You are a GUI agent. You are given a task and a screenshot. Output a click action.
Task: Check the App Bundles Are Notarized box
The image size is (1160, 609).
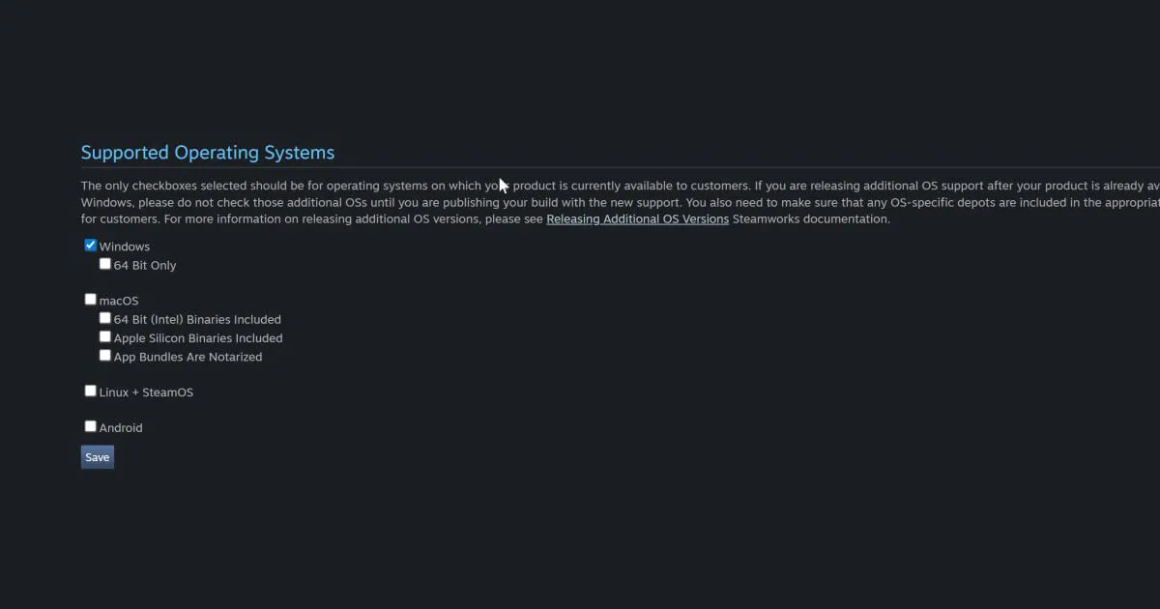[x=105, y=356]
